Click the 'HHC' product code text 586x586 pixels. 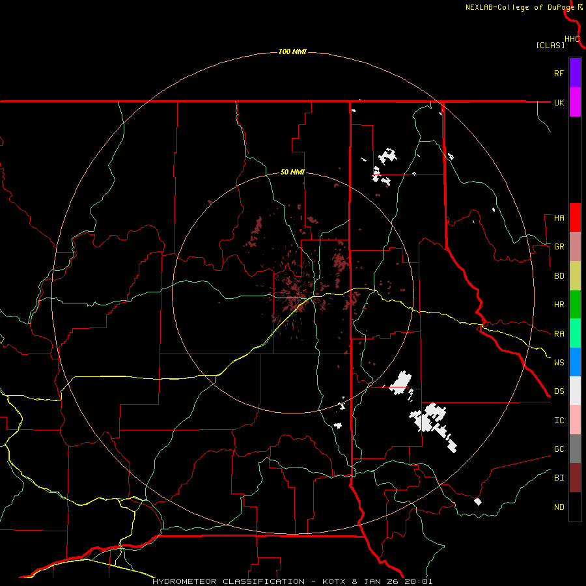click(x=572, y=39)
